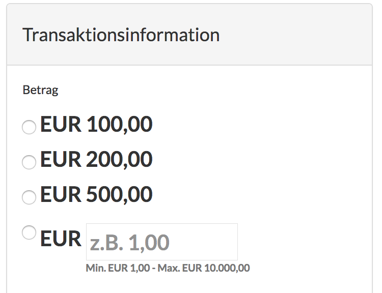Click the word EUR in the 500,00 option
The width and height of the screenshot is (382, 293).
tap(61, 195)
